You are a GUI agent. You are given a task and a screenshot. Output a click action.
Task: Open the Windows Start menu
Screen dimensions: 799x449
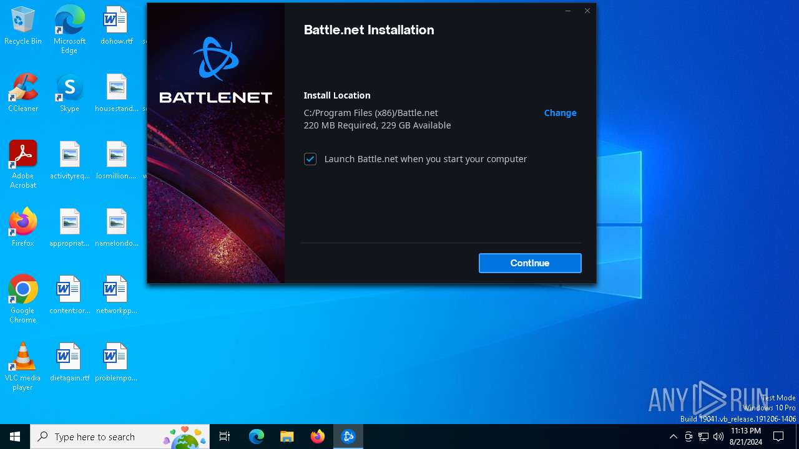[15, 437]
